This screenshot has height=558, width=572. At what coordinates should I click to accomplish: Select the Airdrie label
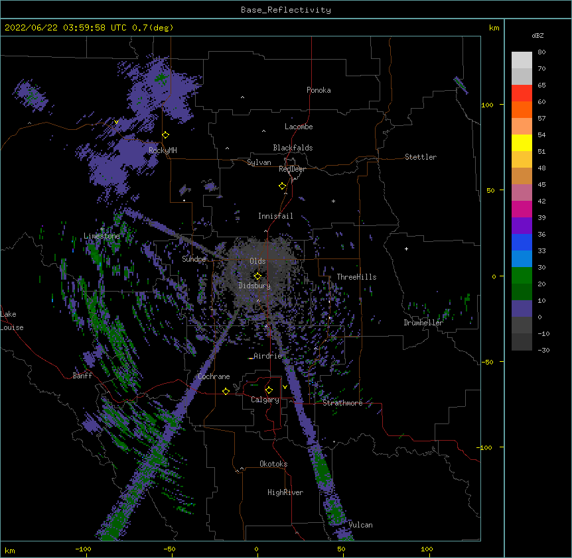[x=268, y=356]
